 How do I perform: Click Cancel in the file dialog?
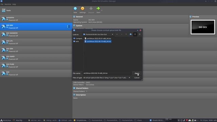pyautogui.click(x=137, y=78)
